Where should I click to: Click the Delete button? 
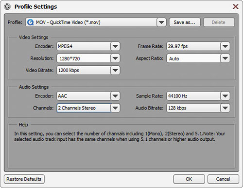tap(219, 22)
